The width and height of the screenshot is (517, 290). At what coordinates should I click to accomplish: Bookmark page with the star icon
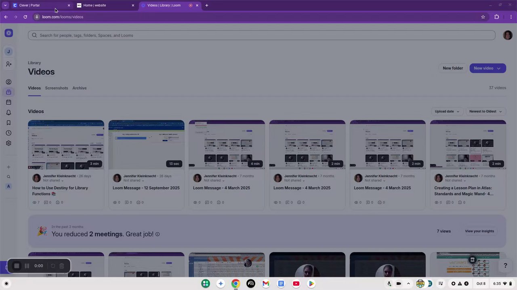click(483, 17)
